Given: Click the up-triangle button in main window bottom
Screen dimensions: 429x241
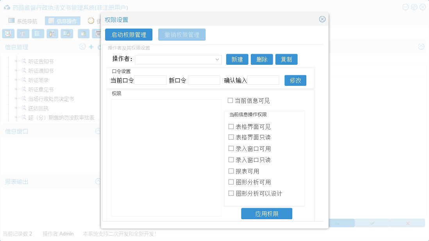Looking at the screenshot, I should pyautogui.click(x=337, y=223).
